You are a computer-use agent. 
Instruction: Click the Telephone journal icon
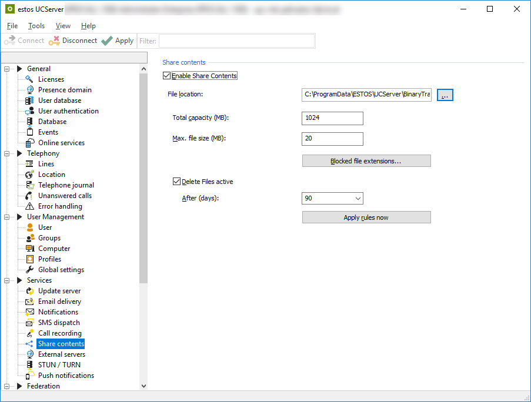click(30, 185)
